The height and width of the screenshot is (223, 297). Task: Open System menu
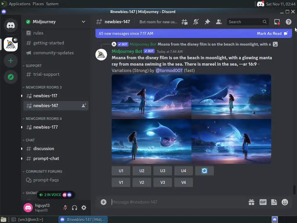52,4
